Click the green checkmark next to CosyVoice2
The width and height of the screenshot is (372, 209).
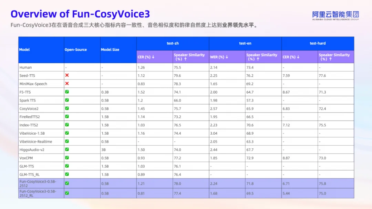point(68,108)
